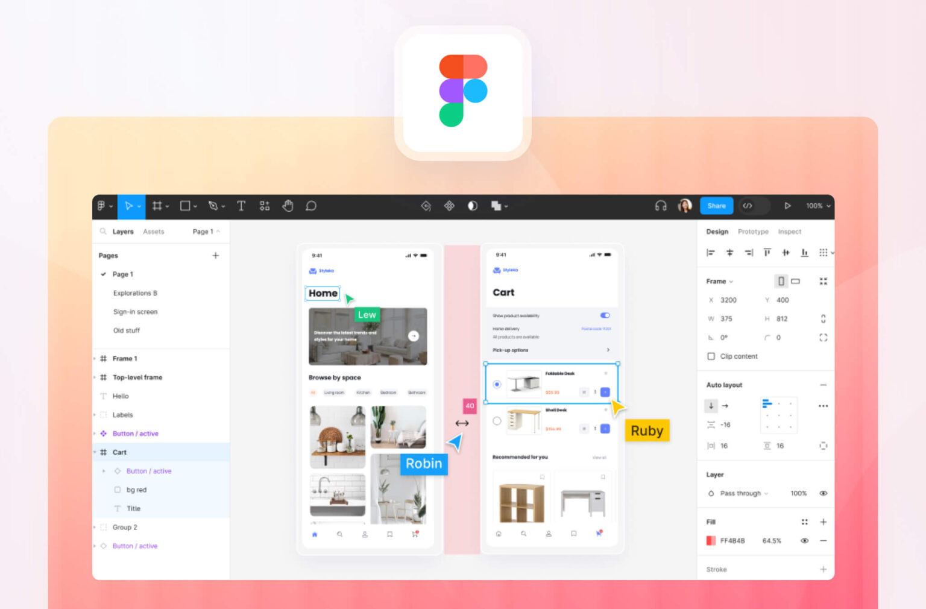Switch to the Assets tab
Screen dimensions: 926x609
tap(154, 231)
